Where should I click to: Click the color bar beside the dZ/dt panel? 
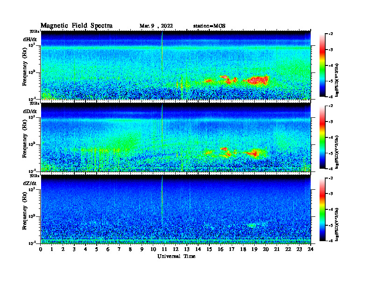click(x=322, y=209)
